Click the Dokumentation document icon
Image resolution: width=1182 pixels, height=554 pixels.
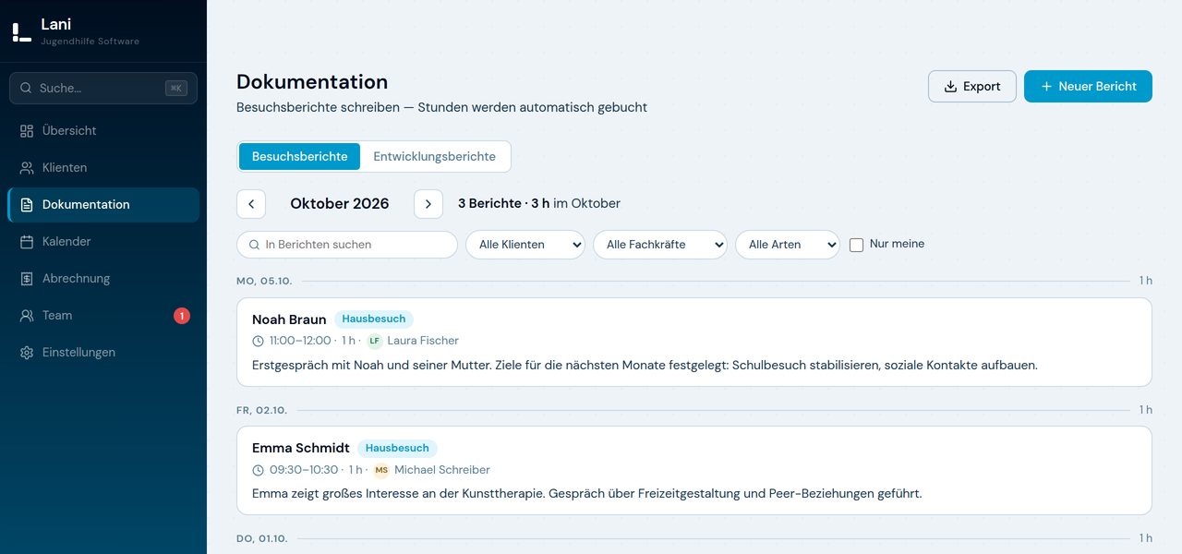click(27, 205)
